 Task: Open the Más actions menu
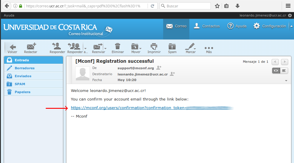point(209,48)
